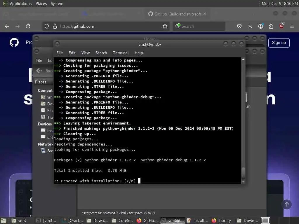Open the Applications menu
299x224 pixels.
point(18,3)
